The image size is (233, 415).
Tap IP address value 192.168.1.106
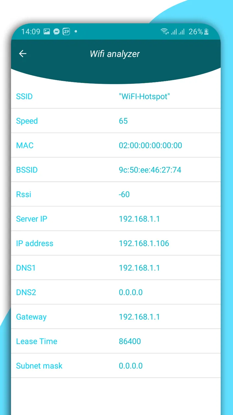(144, 243)
